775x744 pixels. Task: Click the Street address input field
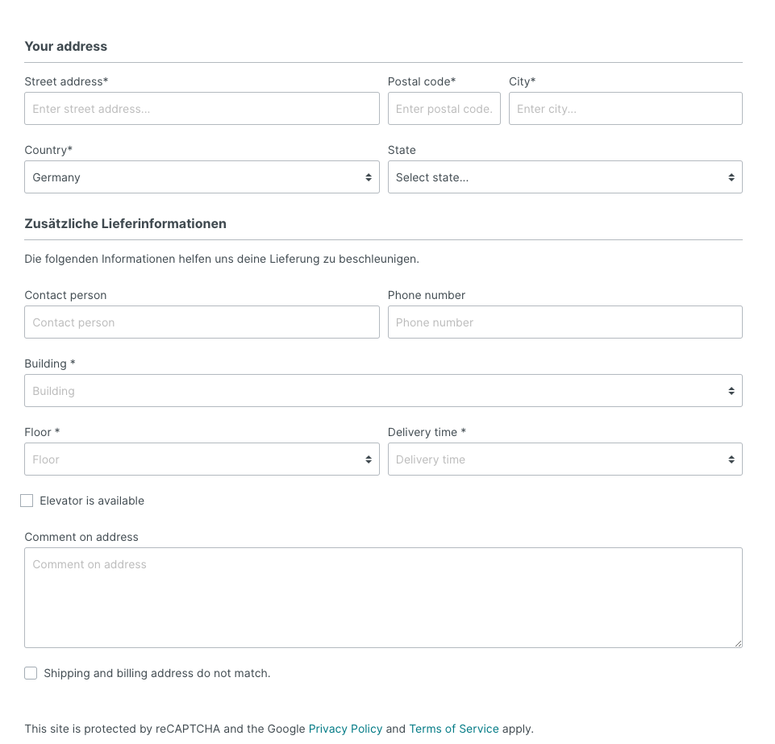tap(202, 108)
